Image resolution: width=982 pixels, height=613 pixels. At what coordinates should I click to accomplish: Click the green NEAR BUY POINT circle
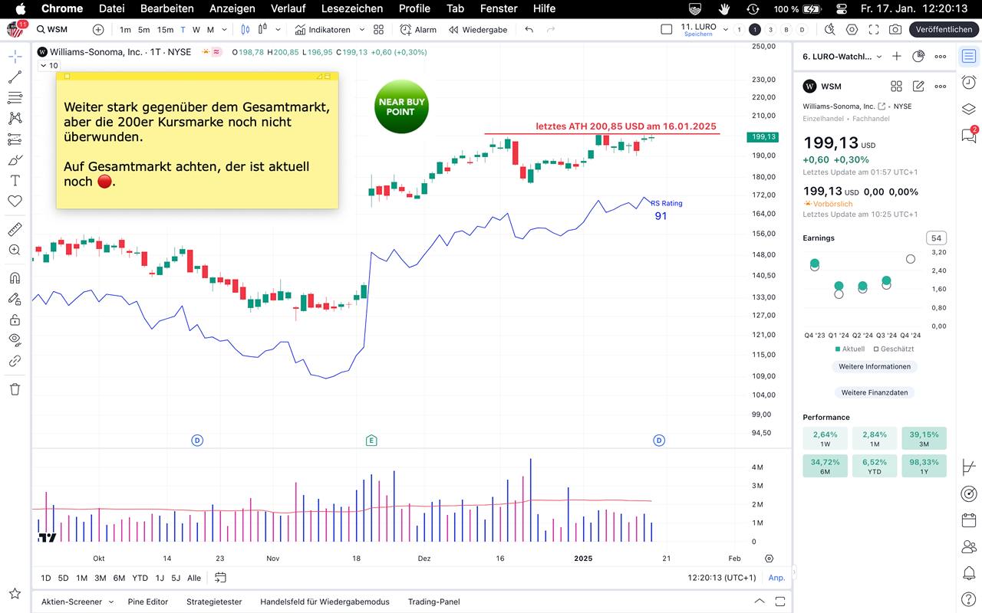click(x=400, y=107)
